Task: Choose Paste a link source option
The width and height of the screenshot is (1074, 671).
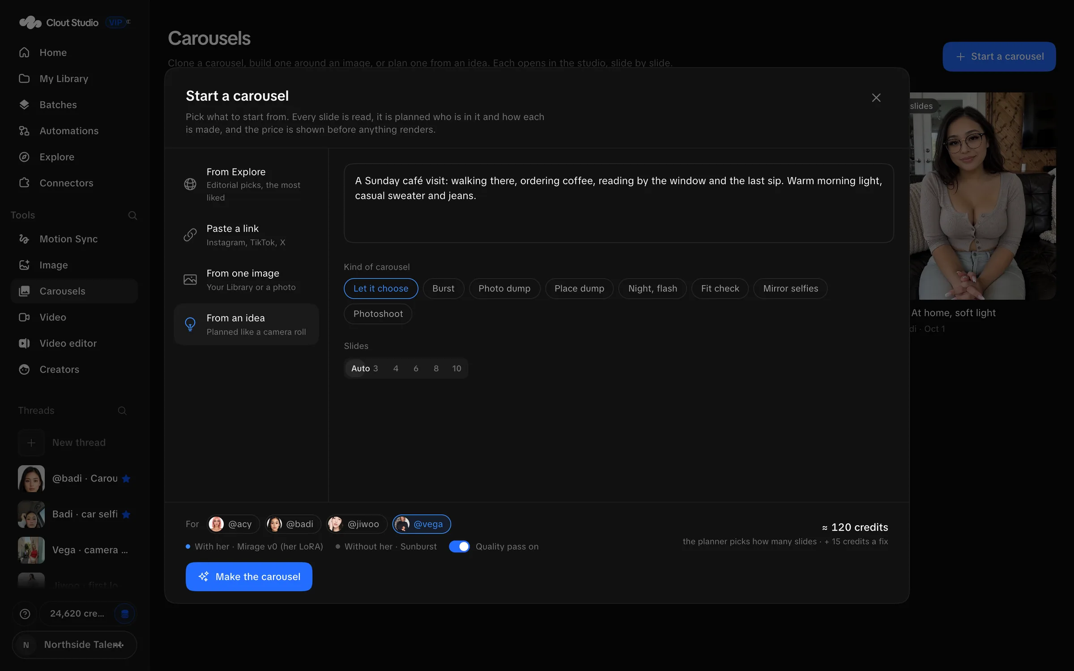Action: (x=246, y=235)
